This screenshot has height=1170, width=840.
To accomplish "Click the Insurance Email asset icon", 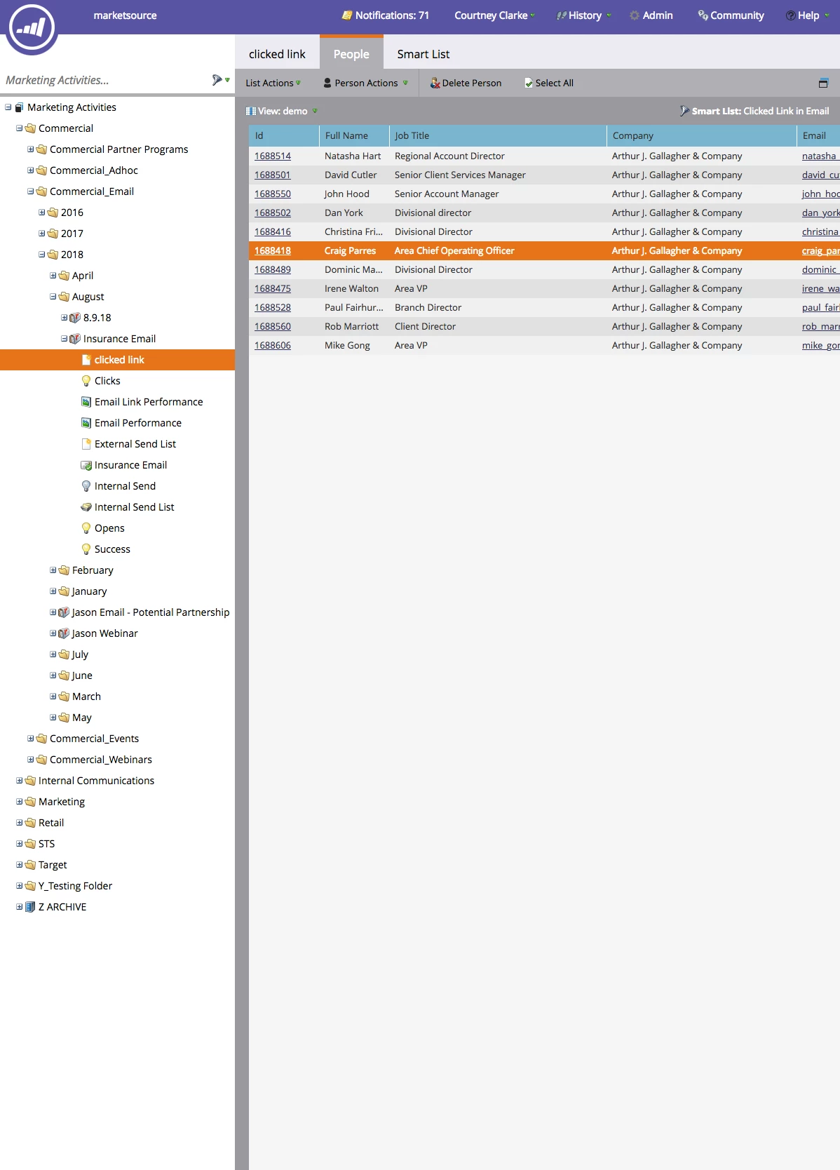I will [x=86, y=465].
